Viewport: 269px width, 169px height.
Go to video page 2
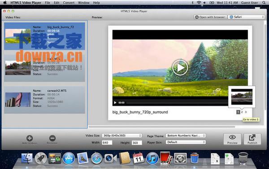click(x=242, y=112)
